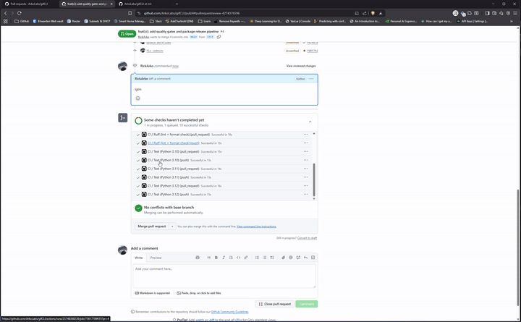
Task: Insert a heading in the comment
Action: coord(208,258)
